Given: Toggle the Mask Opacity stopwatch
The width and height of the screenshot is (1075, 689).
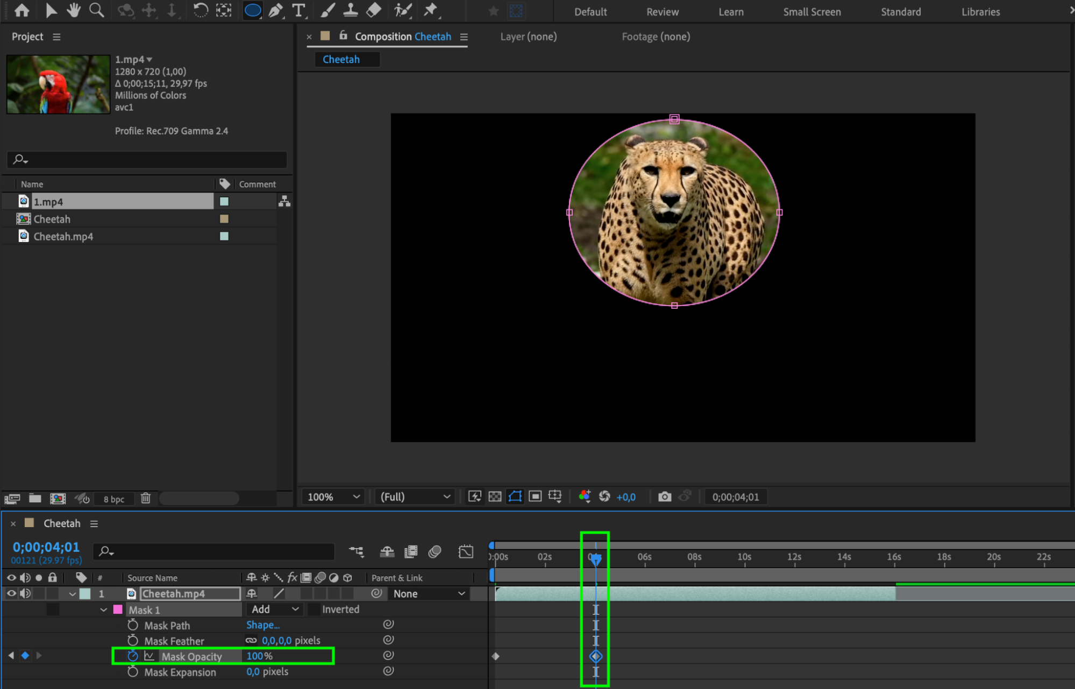Looking at the screenshot, I should (133, 656).
